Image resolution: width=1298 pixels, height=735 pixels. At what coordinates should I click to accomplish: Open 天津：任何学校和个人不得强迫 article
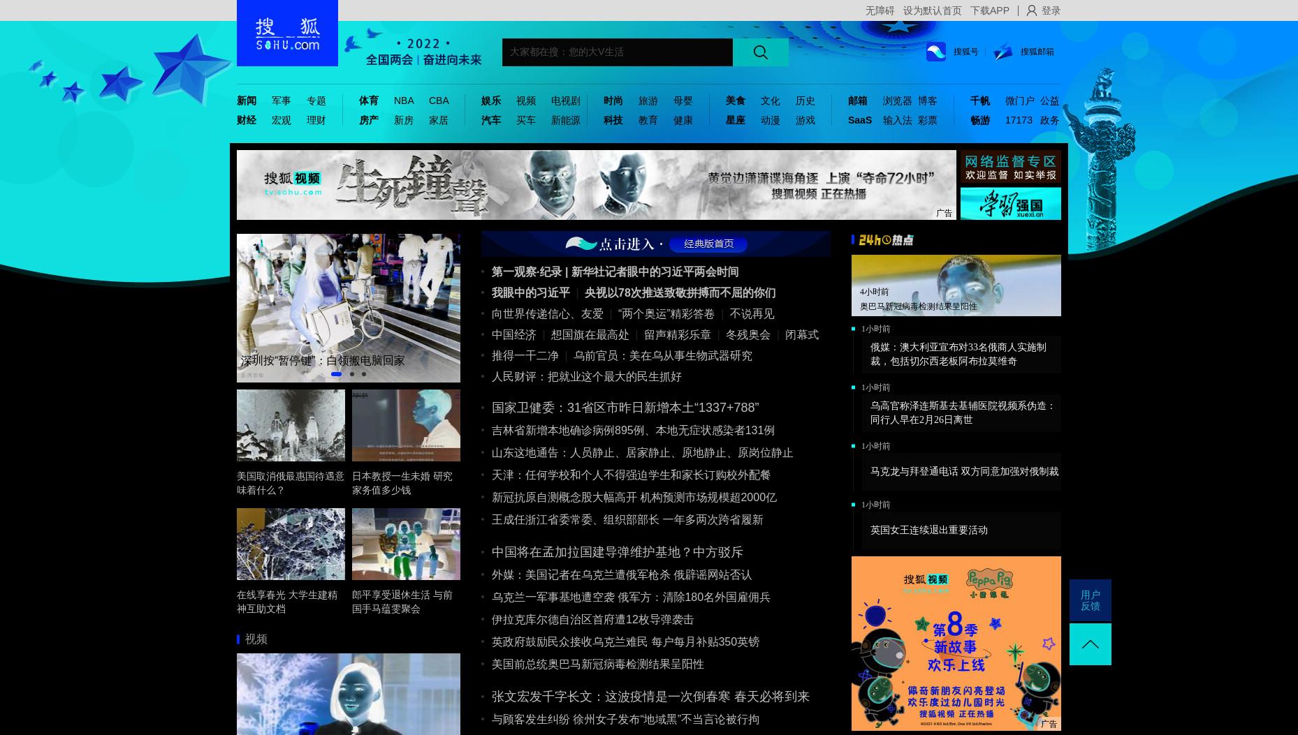coord(631,475)
